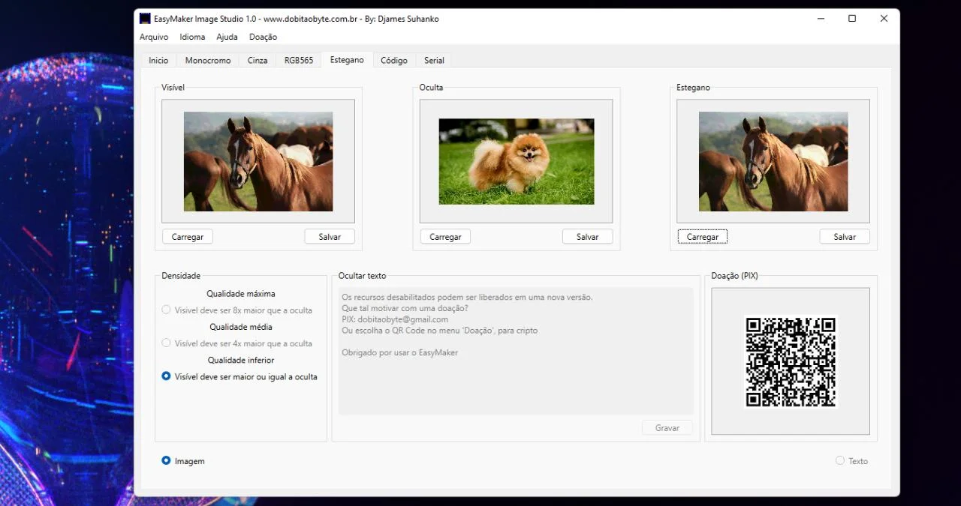Image resolution: width=961 pixels, height=506 pixels.
Task: Click Carregar under the Estegano image
Action: tap(703, 237)
